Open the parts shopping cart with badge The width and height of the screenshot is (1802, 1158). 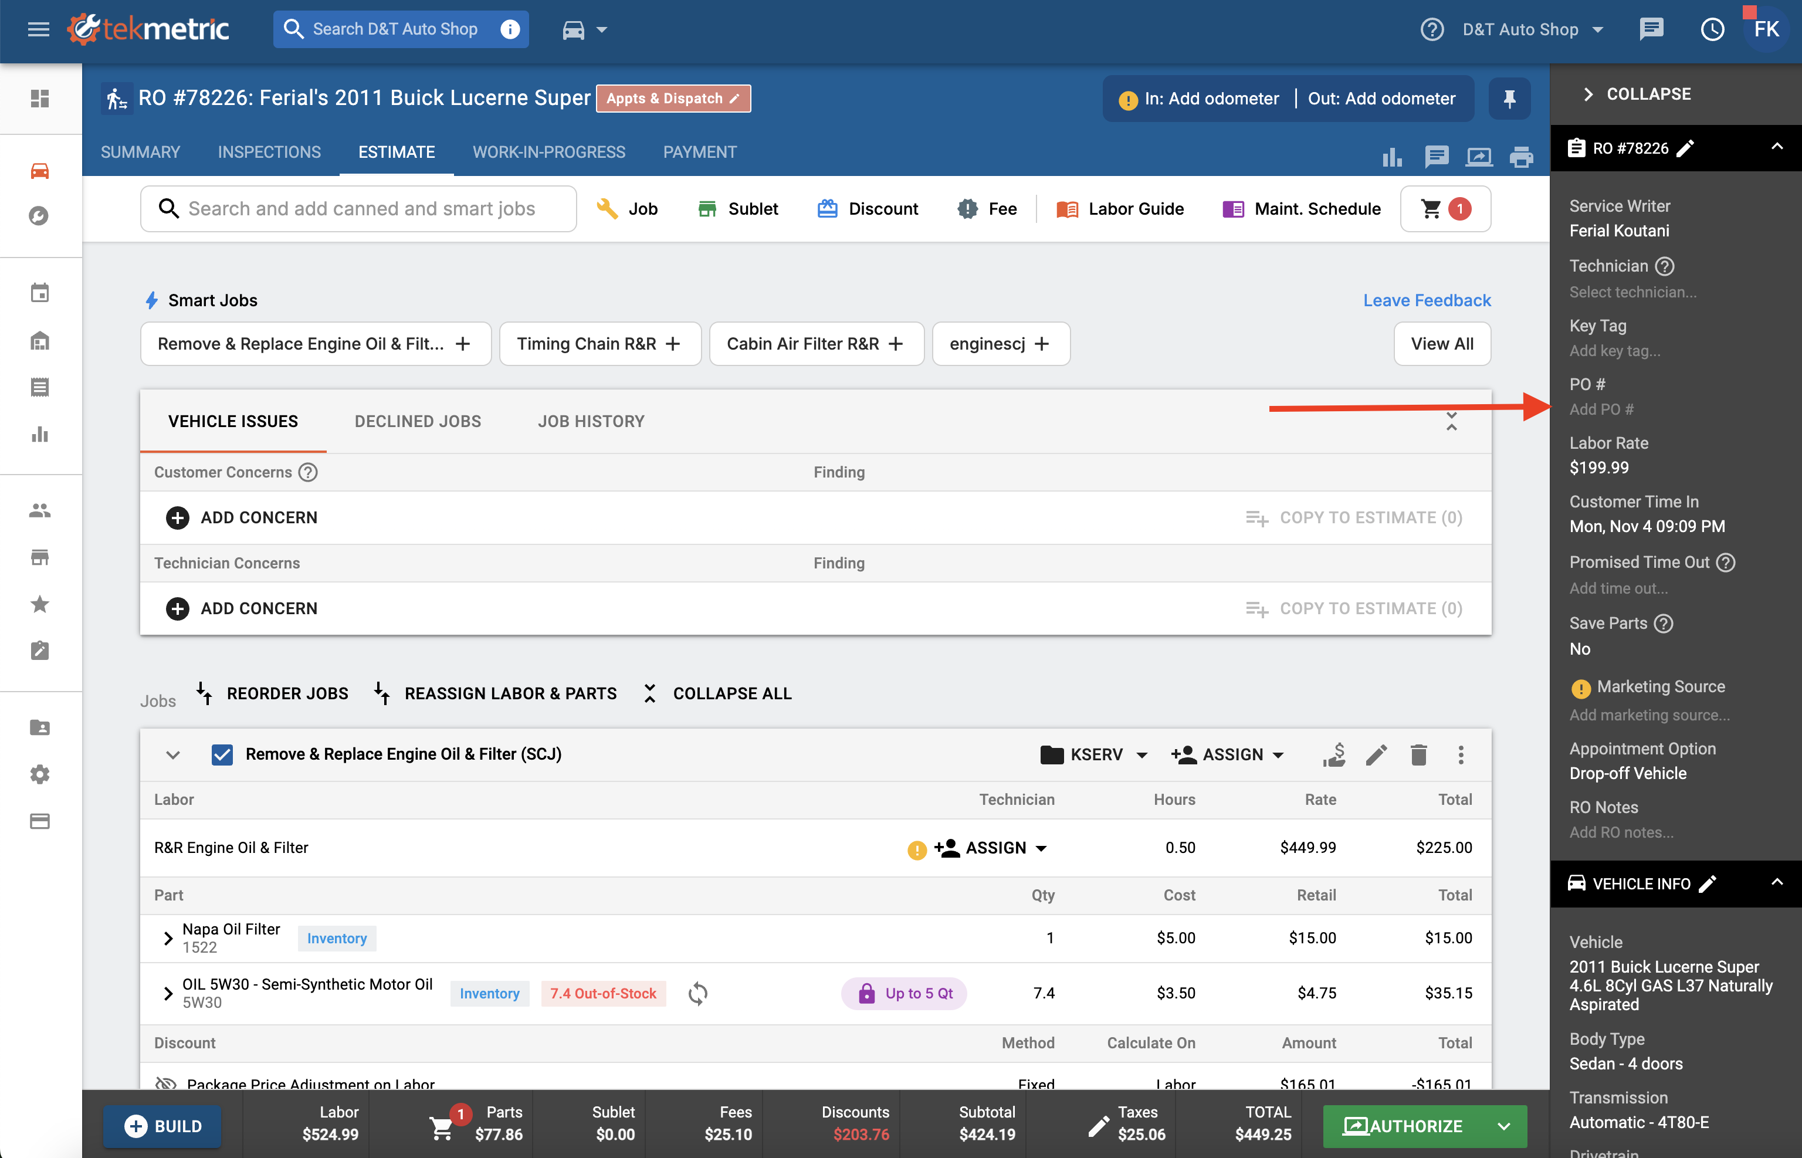(x=1445, y=209)
